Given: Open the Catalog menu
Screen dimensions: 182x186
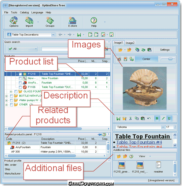Looking at the screenshot, I should tap(24, 12).
